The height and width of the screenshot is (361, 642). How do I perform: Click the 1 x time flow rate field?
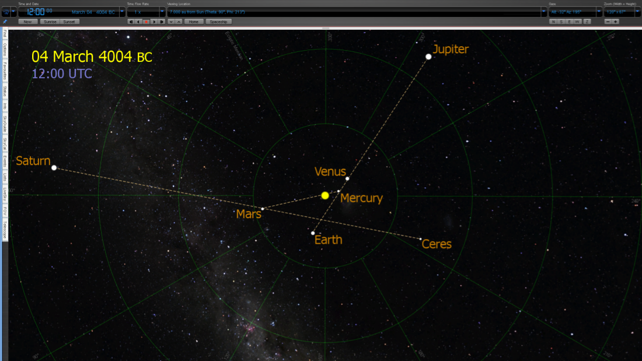pos(143,12)
